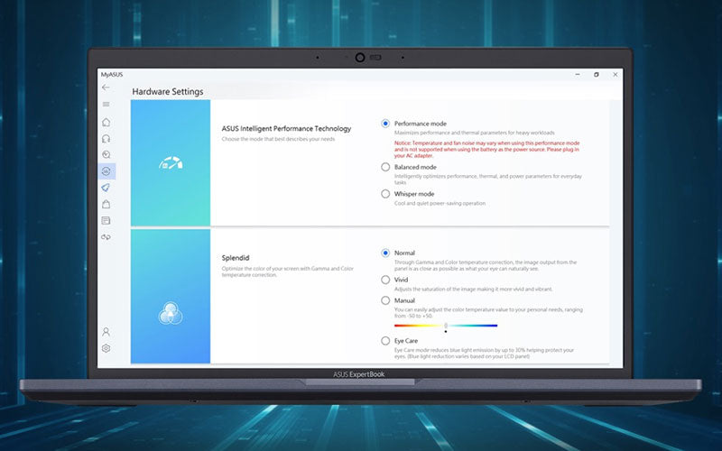722x451 pixels.
Task: Select Performance mode radio button
Action: [x=386, y=124]
